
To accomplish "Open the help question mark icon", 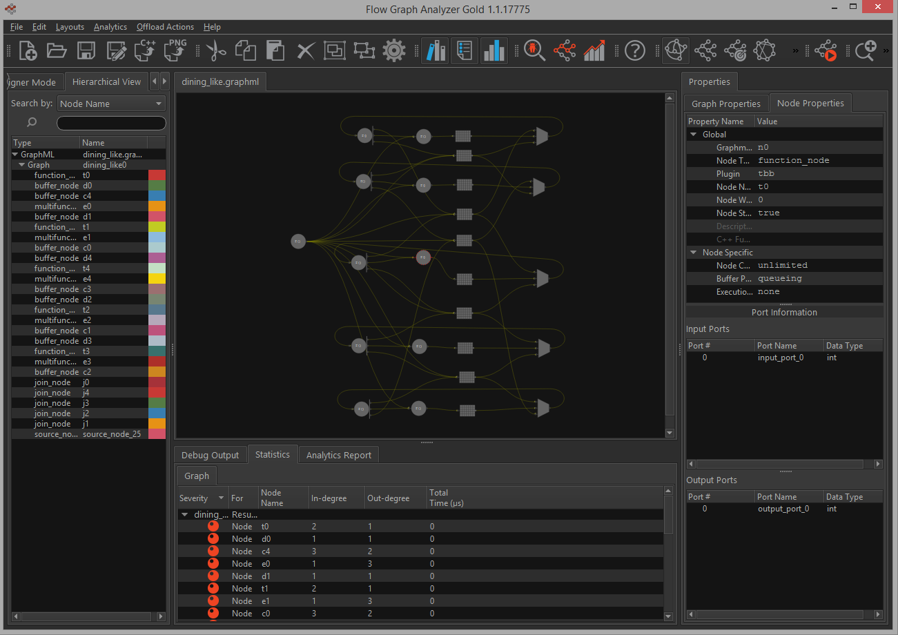I will click(x=634, y=50).
